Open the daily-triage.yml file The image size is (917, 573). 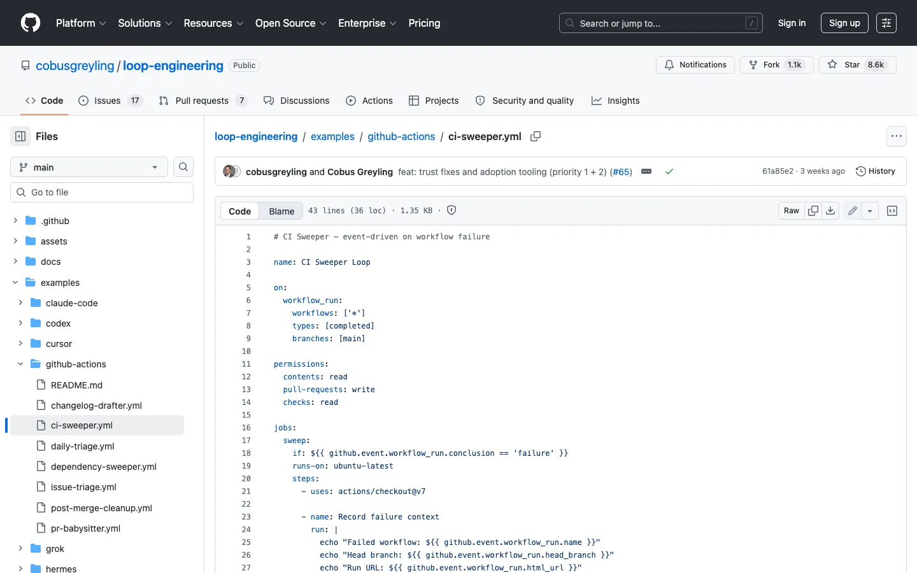point(82,446)
